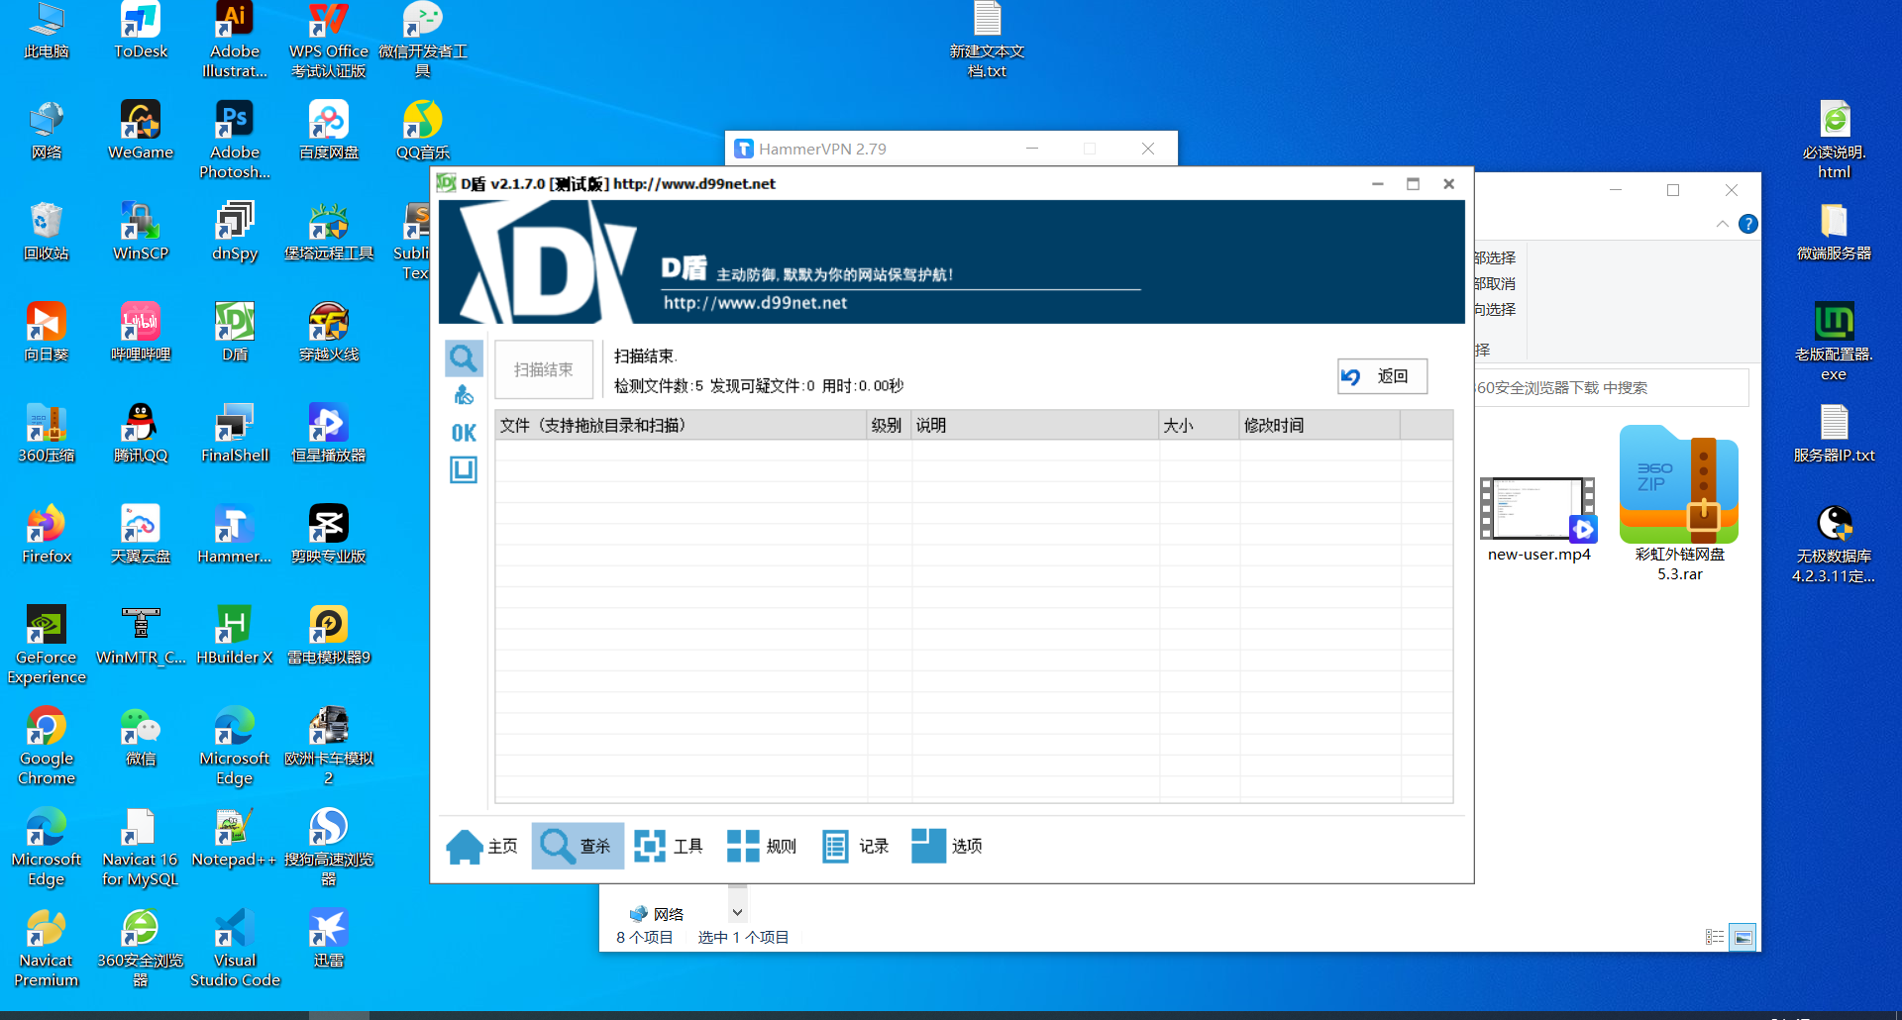Click the magnifier scan icon in D盾 sidebar
The width and height of the screenshot is (1902, 1020).
coord(463,357)
